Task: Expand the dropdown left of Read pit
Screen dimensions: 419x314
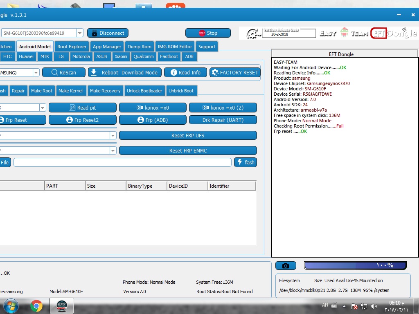Action: point(43,108)
